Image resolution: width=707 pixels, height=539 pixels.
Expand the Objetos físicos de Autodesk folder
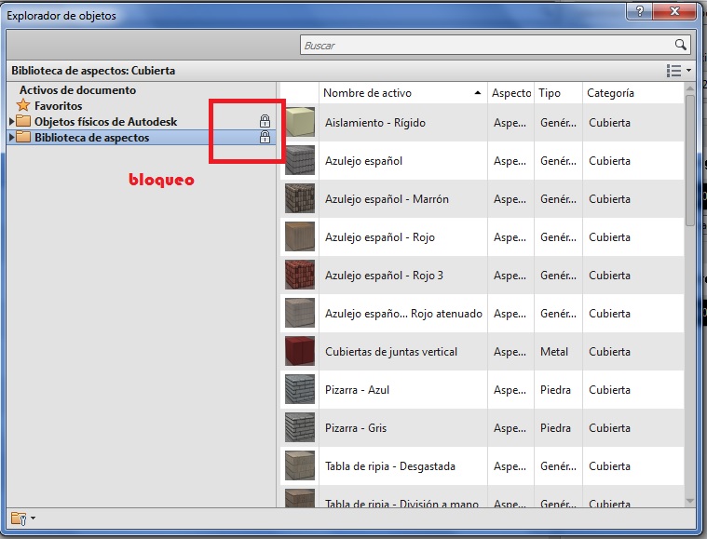tap(12, 122)
